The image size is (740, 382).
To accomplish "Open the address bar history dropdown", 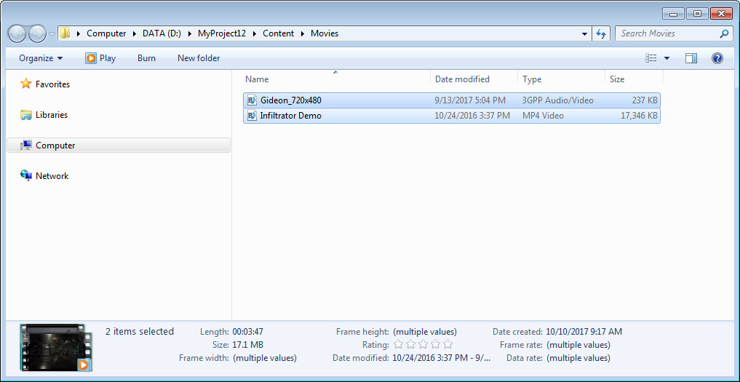I will (x=585, y=33).
